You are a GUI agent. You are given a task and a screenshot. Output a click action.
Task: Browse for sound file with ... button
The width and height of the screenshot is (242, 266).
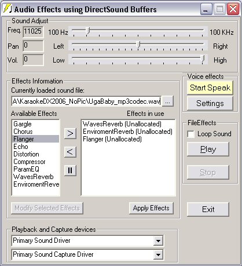167,101
